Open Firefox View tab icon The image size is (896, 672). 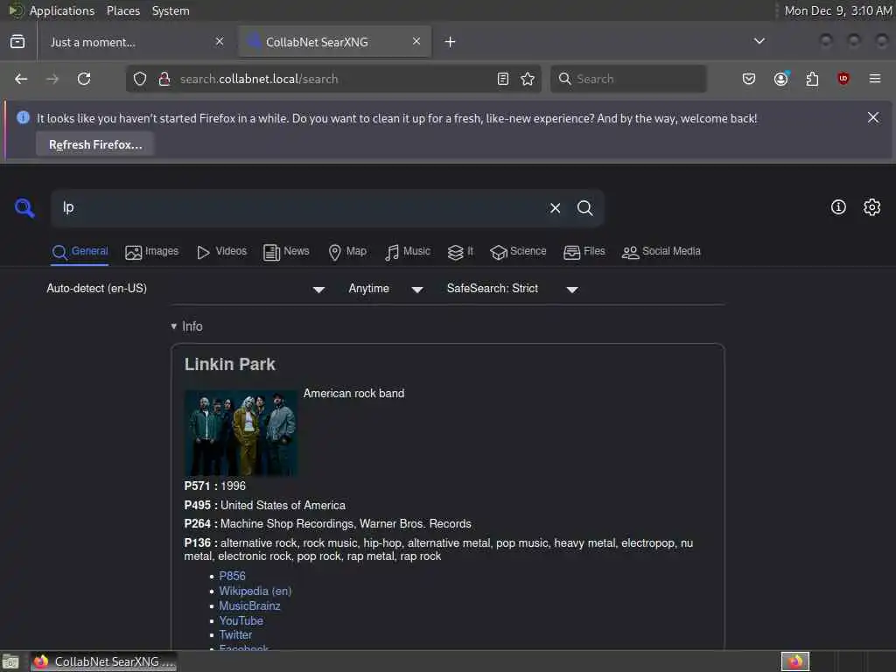click(17, 42)
